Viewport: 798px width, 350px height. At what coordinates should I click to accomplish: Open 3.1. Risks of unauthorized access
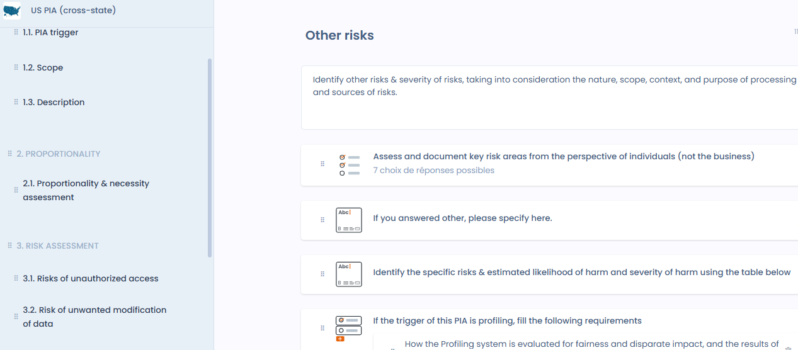(91, 278)
